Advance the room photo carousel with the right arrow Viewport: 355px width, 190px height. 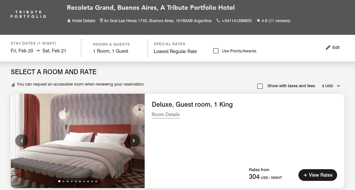pos(134,141)
